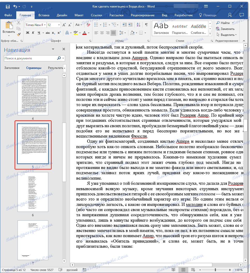Apply the red font color
Viewport: 250px width, 273px height.
pyautogui.click(x=84, y=33)
